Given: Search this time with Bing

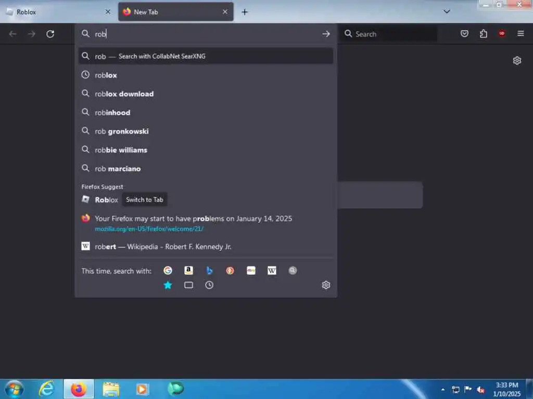Looking at the screenshot, I should [209, 270].
